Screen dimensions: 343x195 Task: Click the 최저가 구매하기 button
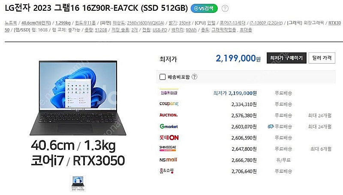286,58
